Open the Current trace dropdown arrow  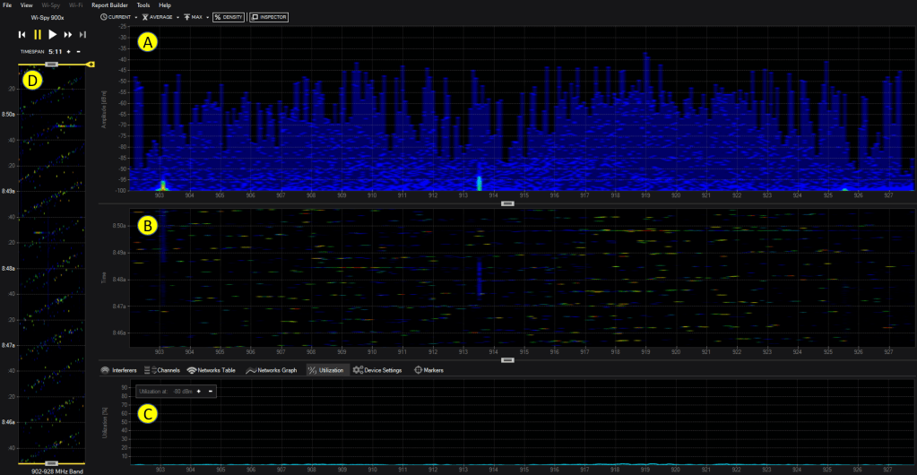pos(135,17)
